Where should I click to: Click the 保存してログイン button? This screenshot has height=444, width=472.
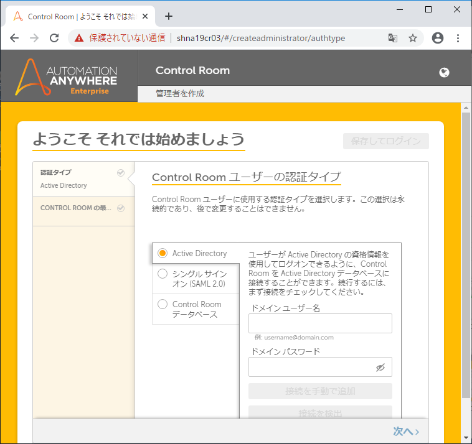click(x=386, y=141)
